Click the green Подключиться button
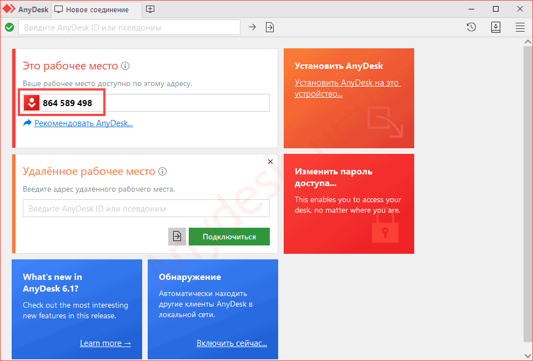The height and width of the screenshot is (361, 533). pos(229,237)
